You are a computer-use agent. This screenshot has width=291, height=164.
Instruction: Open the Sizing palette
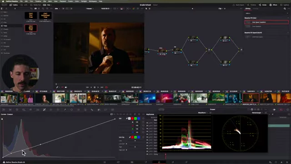pos(105,110)
